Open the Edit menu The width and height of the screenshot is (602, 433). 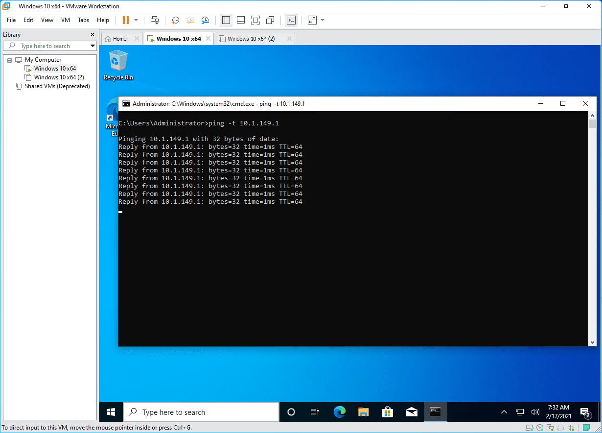coord(28,20)
